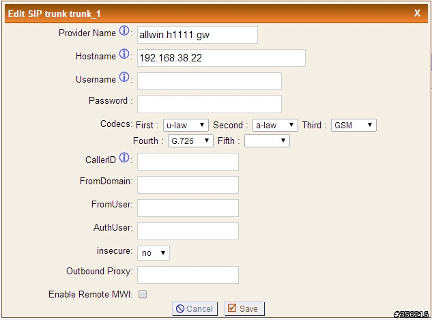The height and width of the screenshot is (320, 432).
Task: Click the 'AuthUser:' label
Action: pyautogui.click(x=113, y=227)
